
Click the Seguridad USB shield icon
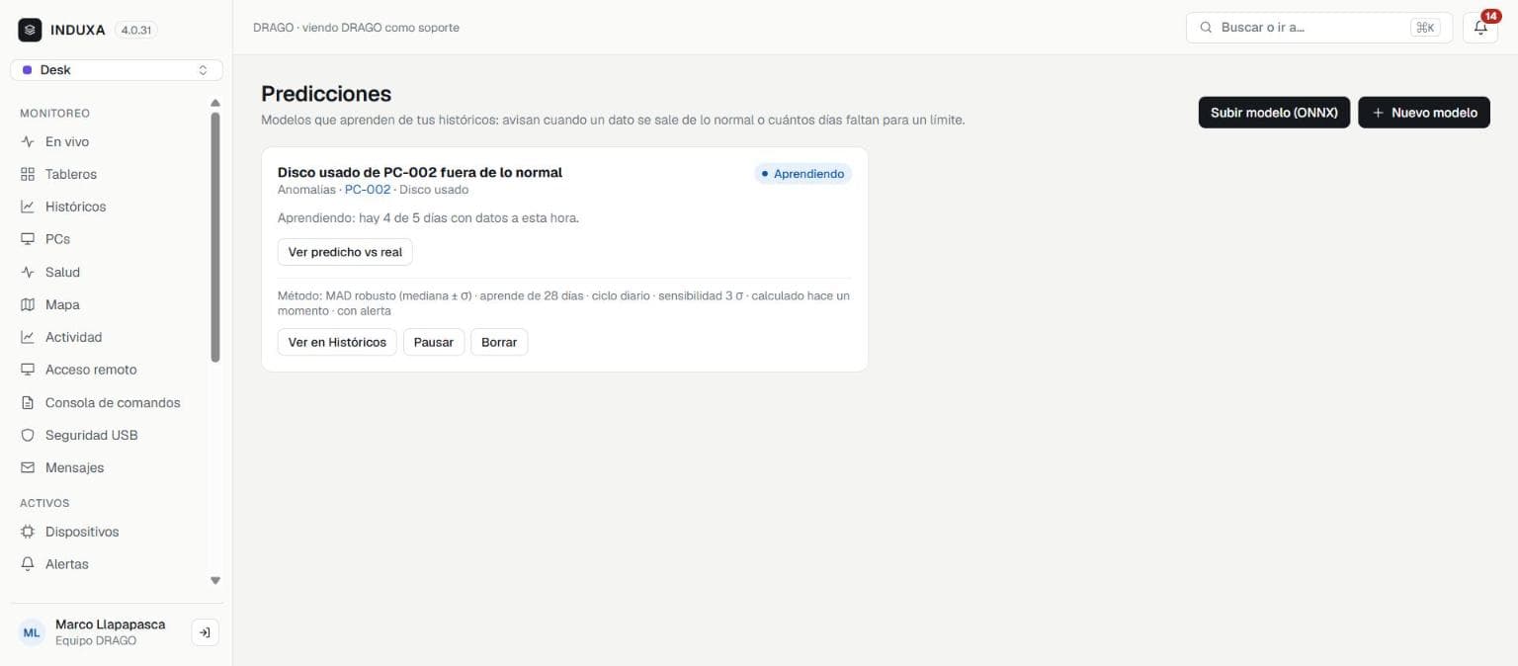click(x=28, y=435)
